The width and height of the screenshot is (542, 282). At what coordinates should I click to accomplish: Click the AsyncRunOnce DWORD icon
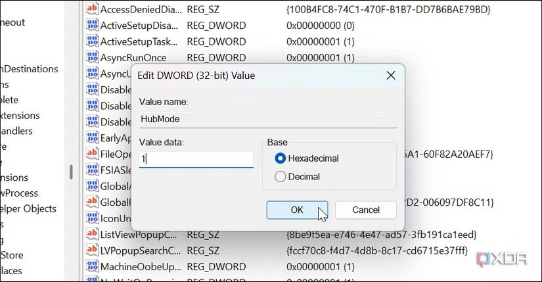[x=92, y=58]
